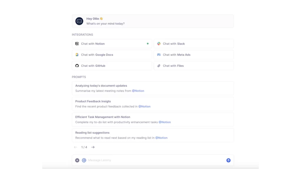Select the Product Feedback Insigts prompt

tap(153, 104)
